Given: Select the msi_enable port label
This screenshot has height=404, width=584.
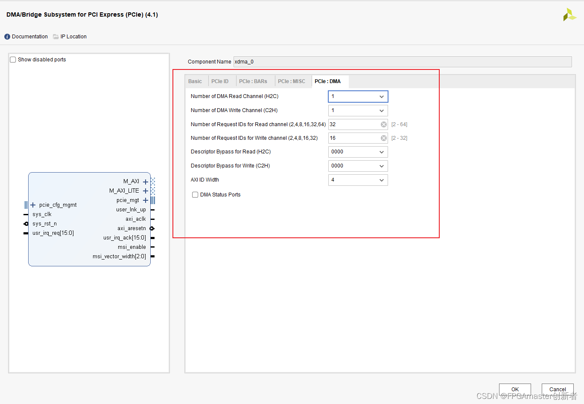Looking at the screenshot, I should [132, 247].
